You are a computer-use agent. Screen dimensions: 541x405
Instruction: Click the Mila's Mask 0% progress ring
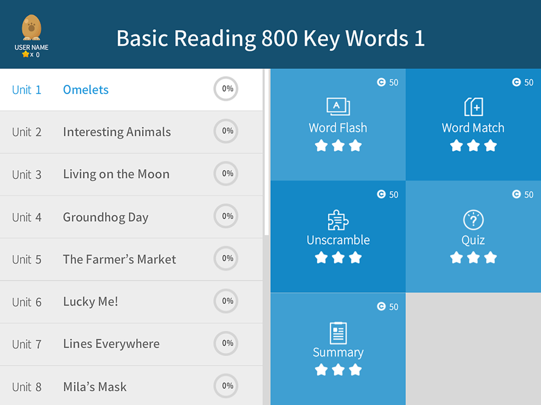[x=226, y=386]
